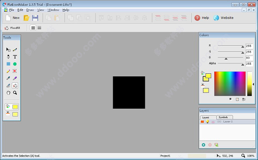258x160 pixels.
Task: Select the purple marker tool
Action: coord(15,78)
